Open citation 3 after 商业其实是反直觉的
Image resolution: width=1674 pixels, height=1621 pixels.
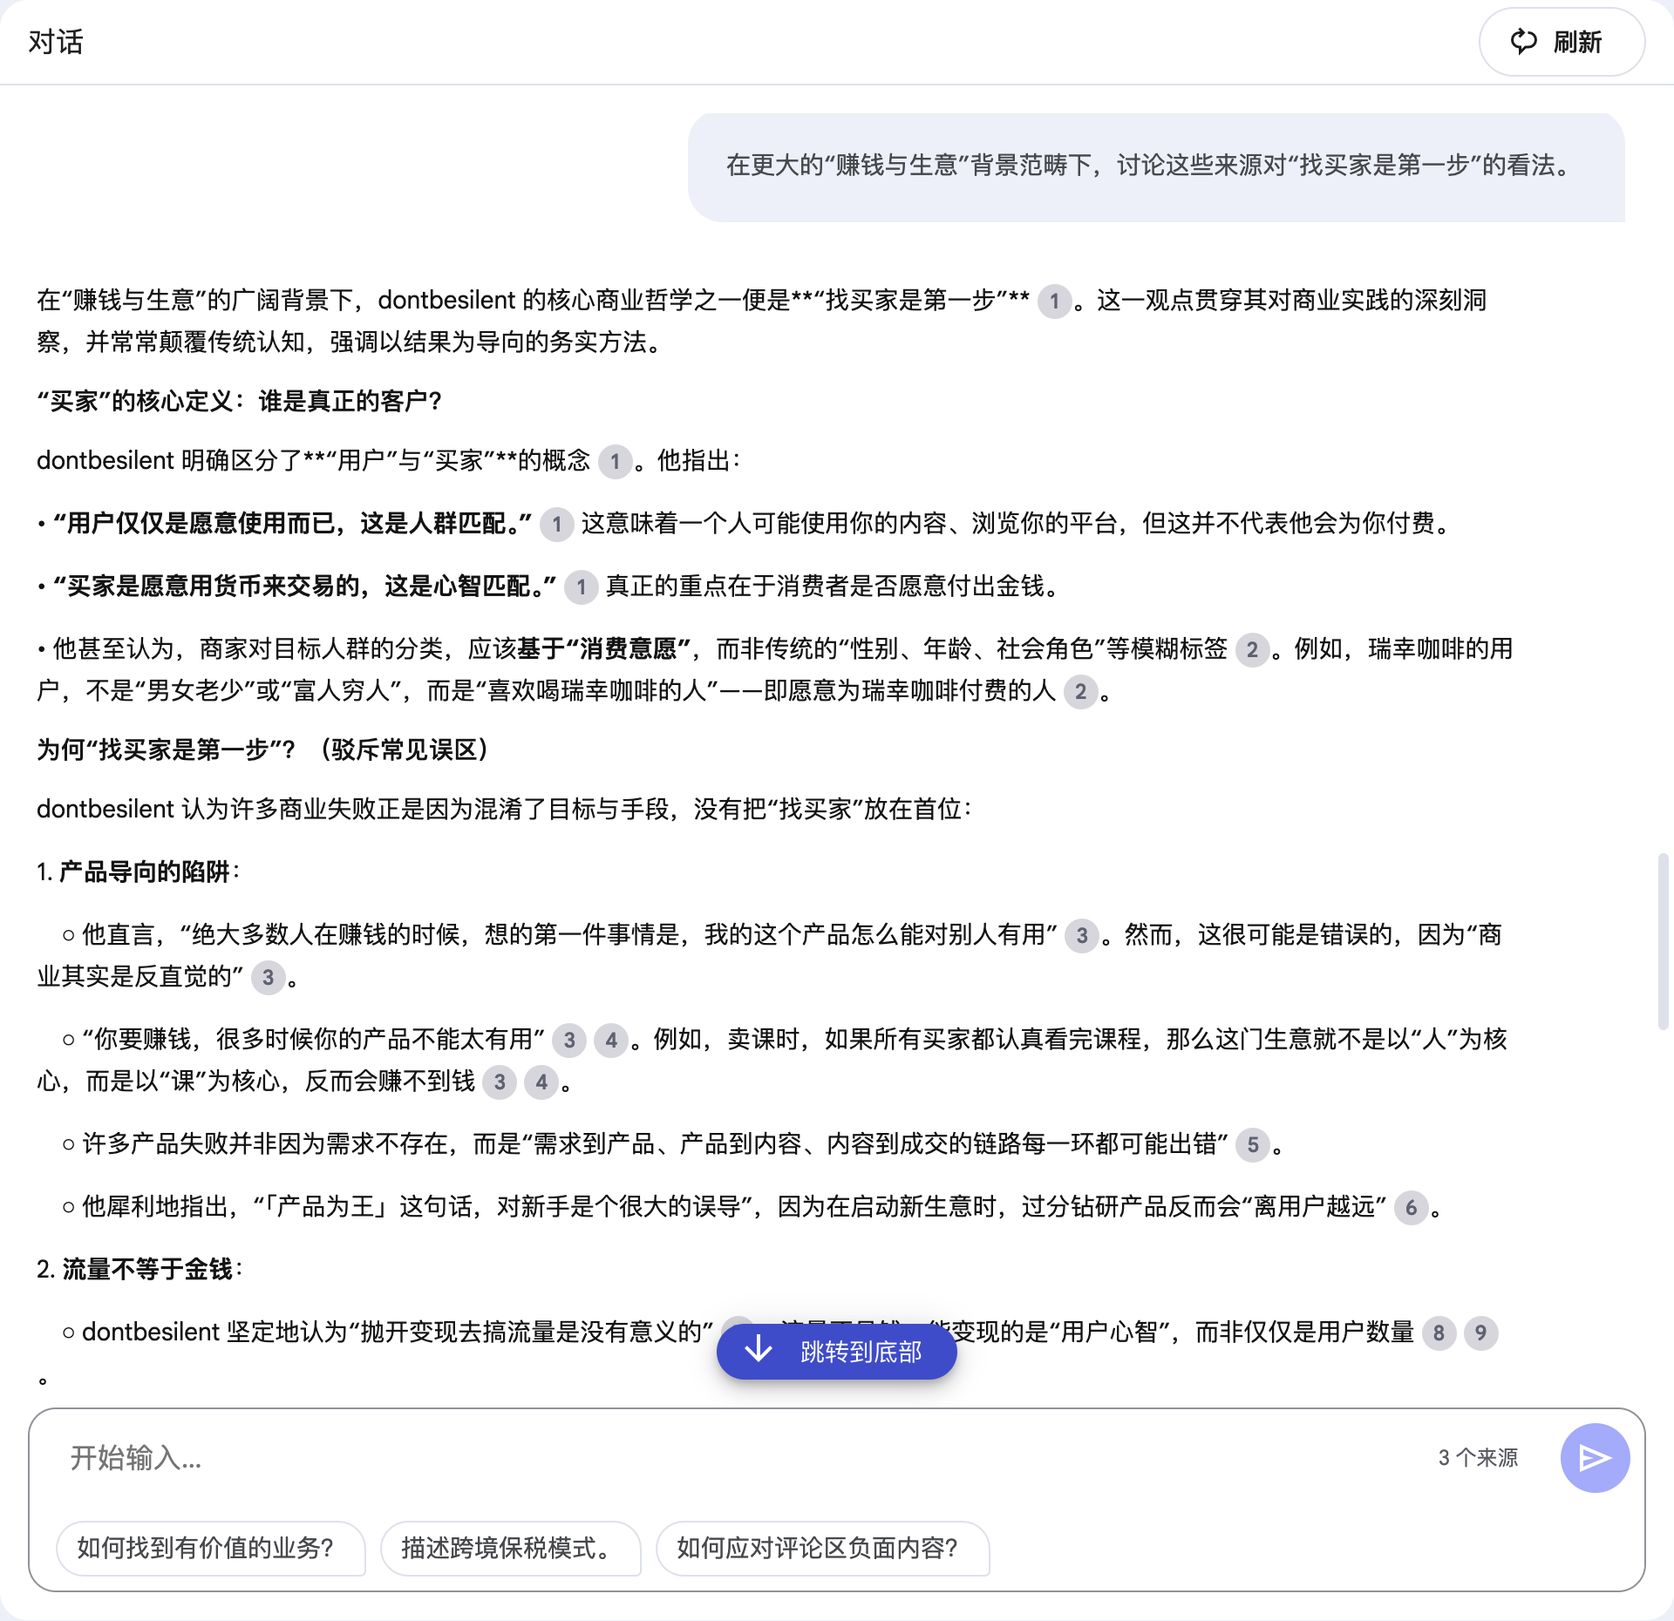coord(268,978)
